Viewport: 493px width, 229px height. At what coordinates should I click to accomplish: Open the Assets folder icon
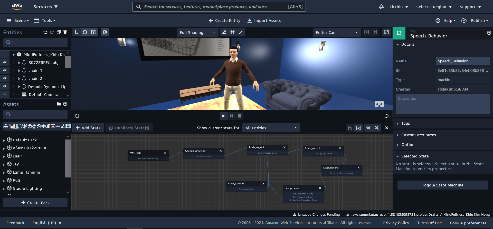[x=59, y=104]
